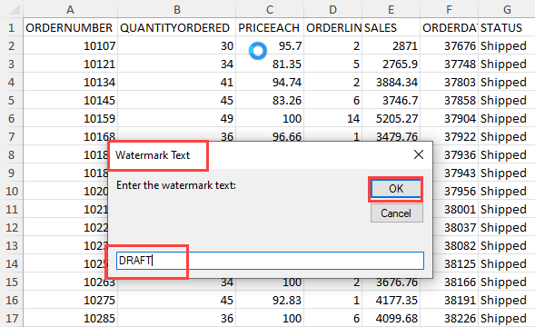Select row 1 header
The height and width of the screenshot is (327, 535).
(x=12, y=27)
